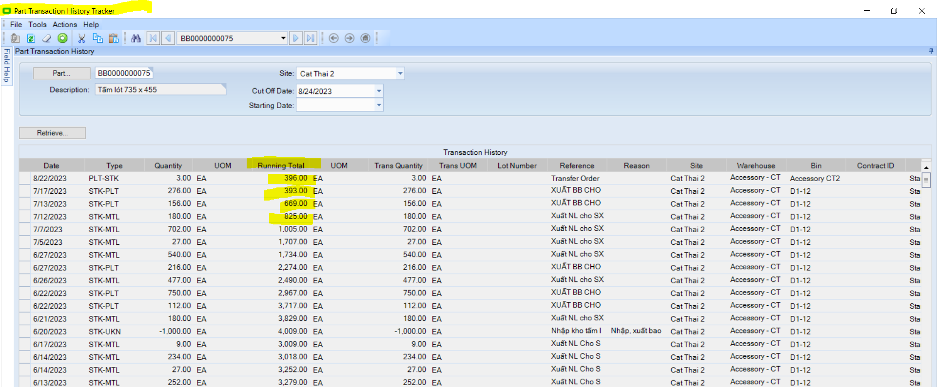Click the Trans Quantity column header
The image size is (937, 387).
[x=398, y=166]
